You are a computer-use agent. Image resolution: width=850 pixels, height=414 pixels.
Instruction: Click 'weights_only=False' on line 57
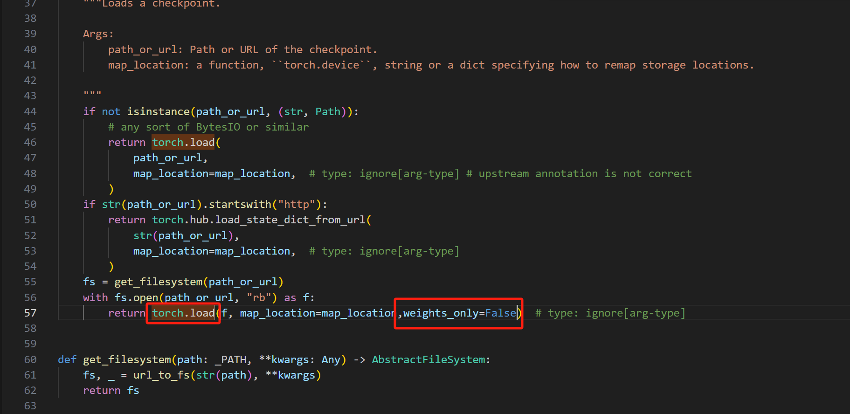pyautogui.click(x=460, y=313)
